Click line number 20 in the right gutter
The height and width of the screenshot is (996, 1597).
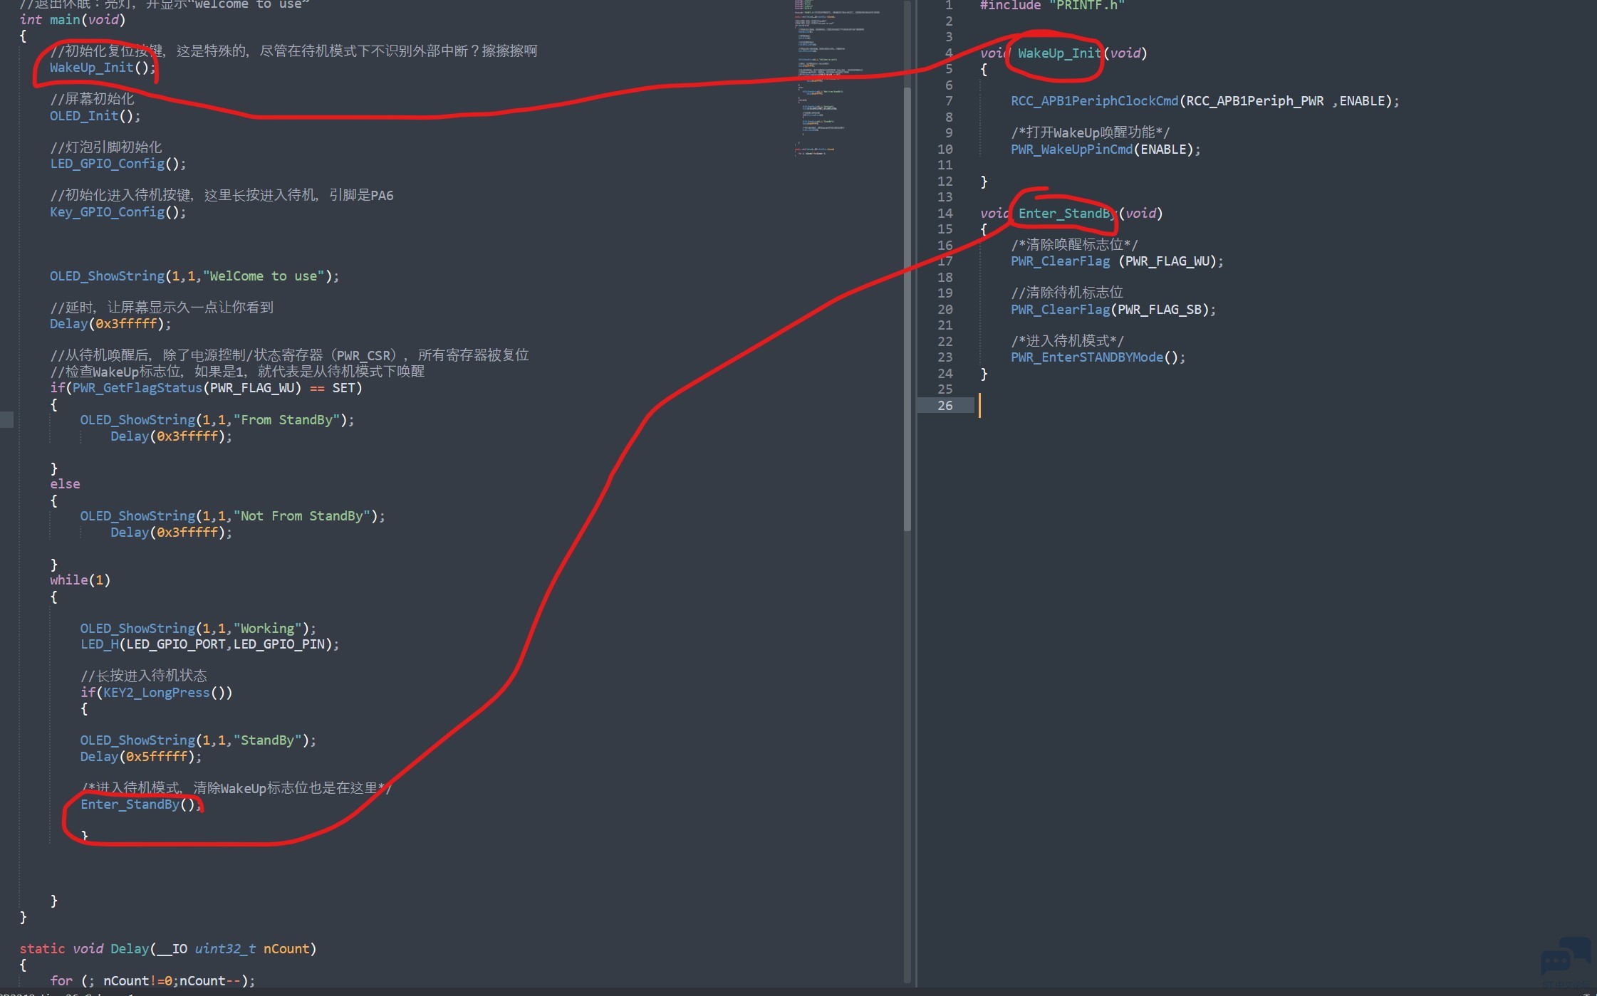(x=945, y=310)
